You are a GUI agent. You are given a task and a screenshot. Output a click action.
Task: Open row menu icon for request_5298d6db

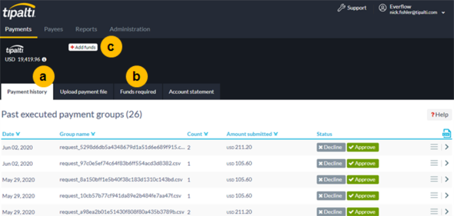[434, 147]
